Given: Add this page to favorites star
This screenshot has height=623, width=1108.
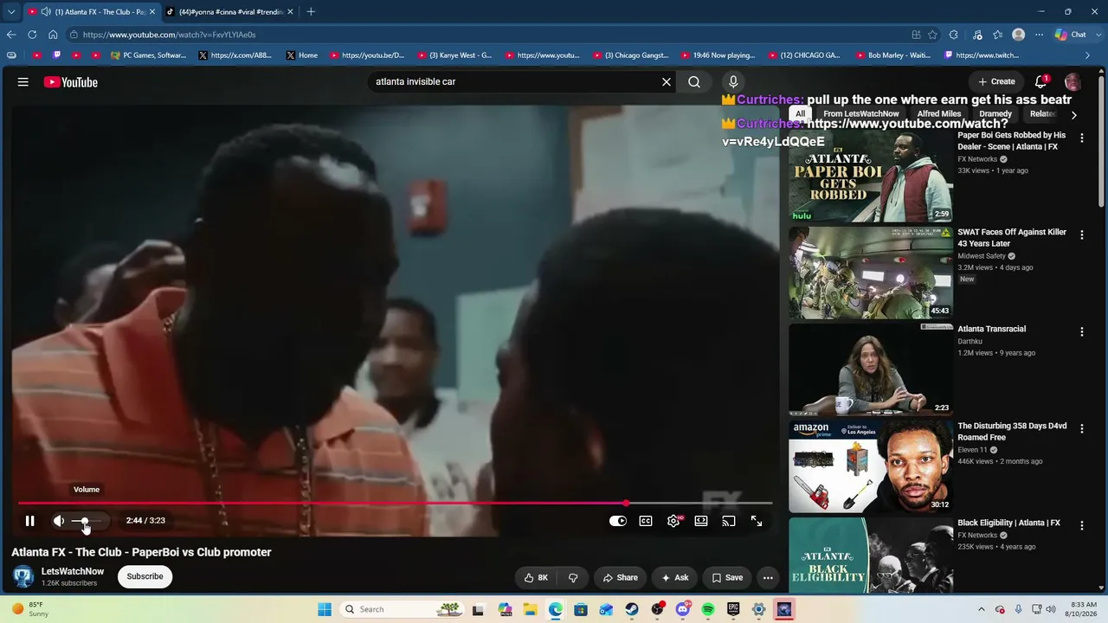Looking at the screenshot, I should coord(932,35).
